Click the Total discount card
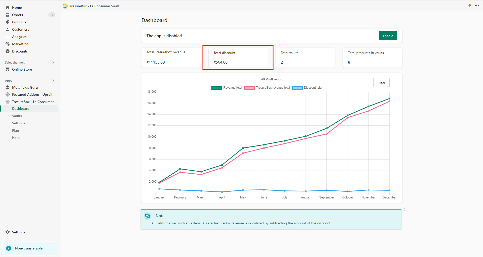483x257 pixels. (238, 58)
